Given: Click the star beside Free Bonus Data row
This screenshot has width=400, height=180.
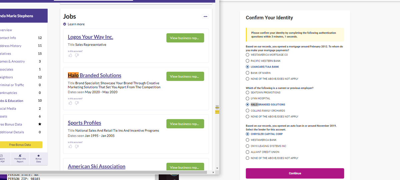Looking at the screenshot, I should pyautogui.click(x=40, y=124).
